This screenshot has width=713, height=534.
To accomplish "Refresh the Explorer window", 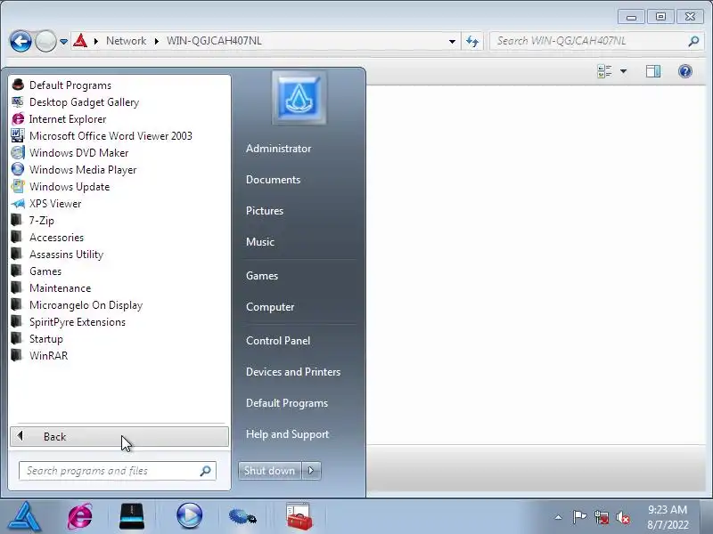I will click(x=472, y=41).
